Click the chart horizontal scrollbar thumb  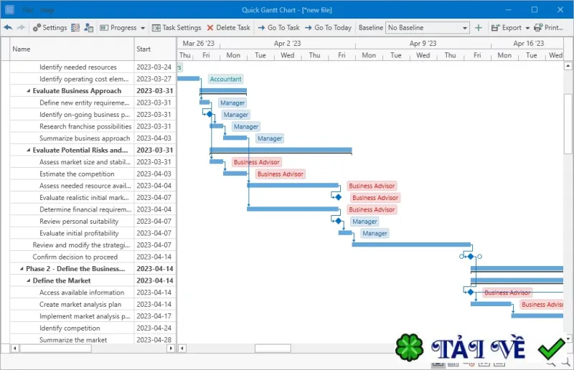pyautogui.click(x=273, y=348)
